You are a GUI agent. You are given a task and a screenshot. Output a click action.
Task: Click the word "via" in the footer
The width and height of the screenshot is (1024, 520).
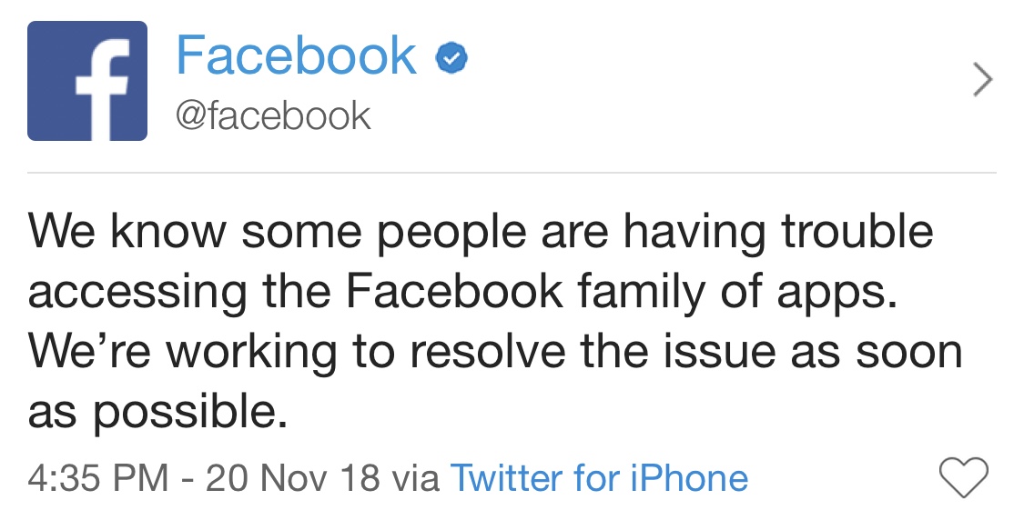[415, 480]
